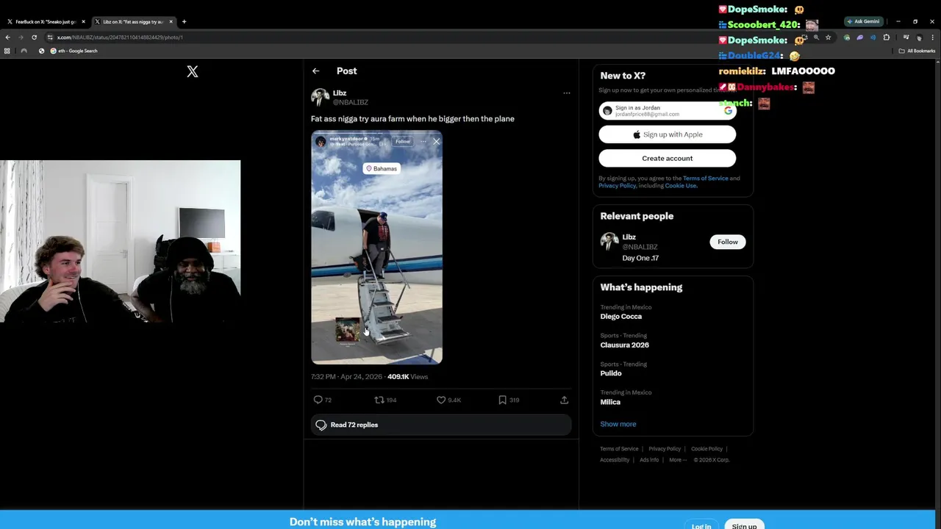Click Log in on bottom banner

click(x=701, y=526)
